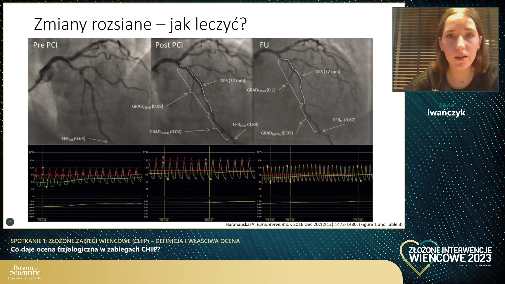505x284 pixels.
Task: Click the Baranauskas EuroIntervention citation text
Action: pyautogui.click(x=314, y=224)
